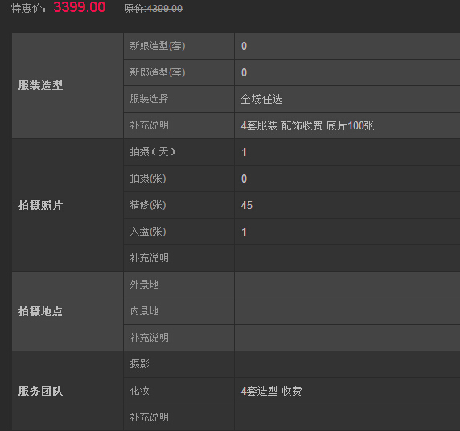Click the original price 4399.00 text

(153, 9)
